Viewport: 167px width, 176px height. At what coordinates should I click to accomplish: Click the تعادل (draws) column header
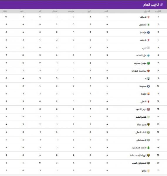tap(55, 11)
